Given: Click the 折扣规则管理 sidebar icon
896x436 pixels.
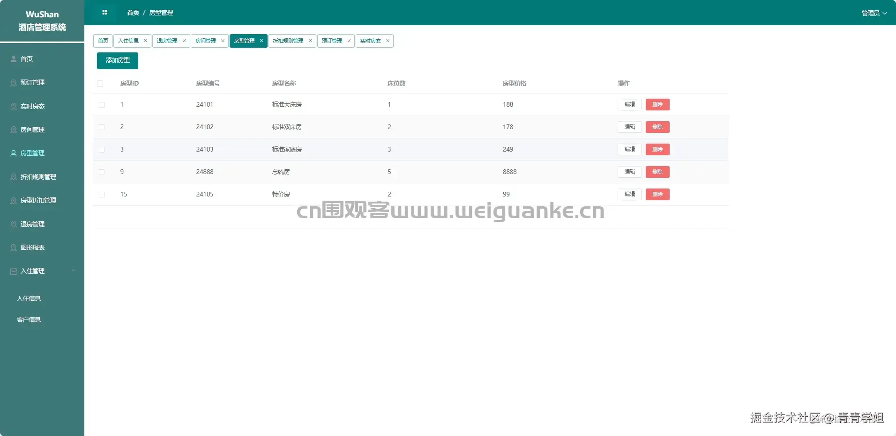Looking at the screenshot, I should click(x=14, y=177).
